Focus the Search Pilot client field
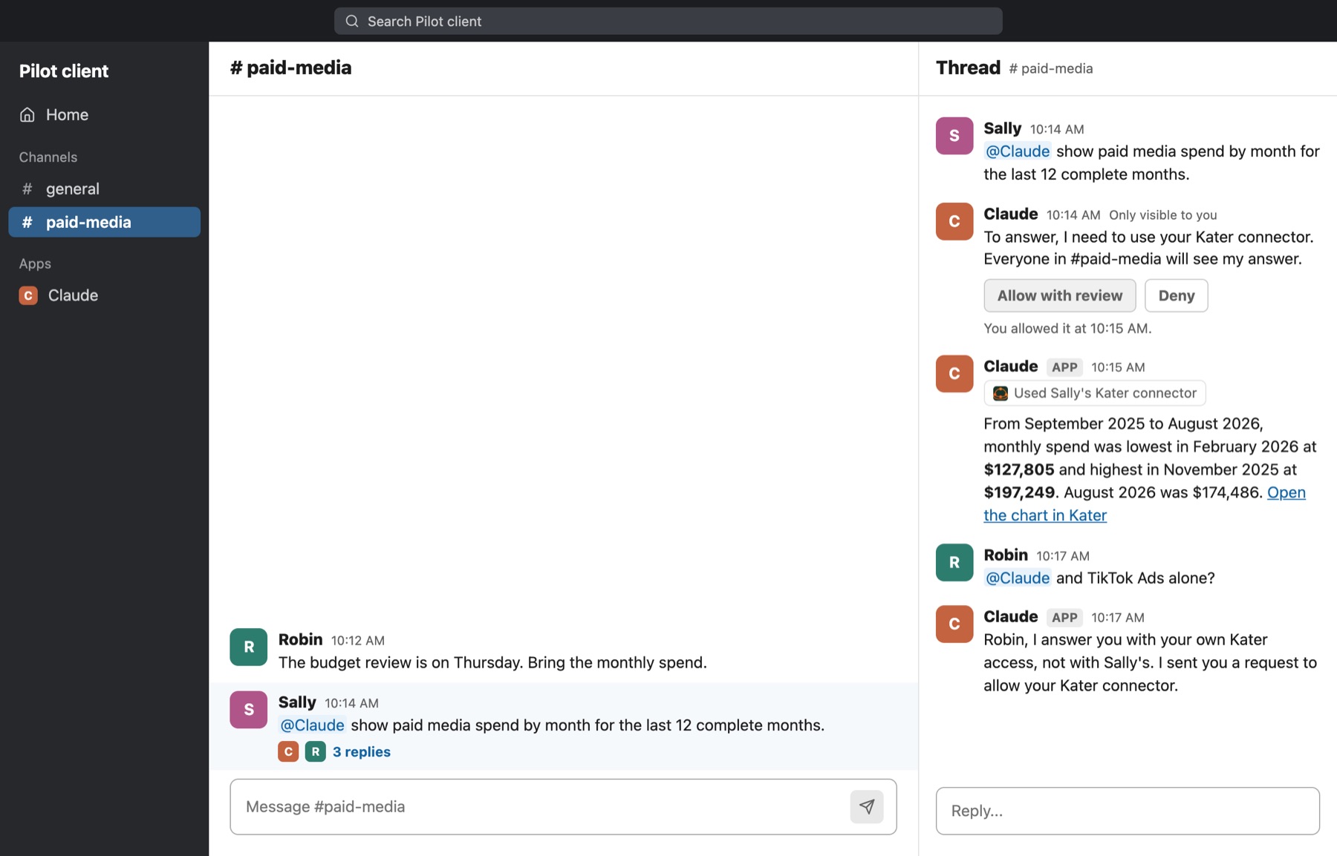Screen dimensions: 1337x856 668,22
